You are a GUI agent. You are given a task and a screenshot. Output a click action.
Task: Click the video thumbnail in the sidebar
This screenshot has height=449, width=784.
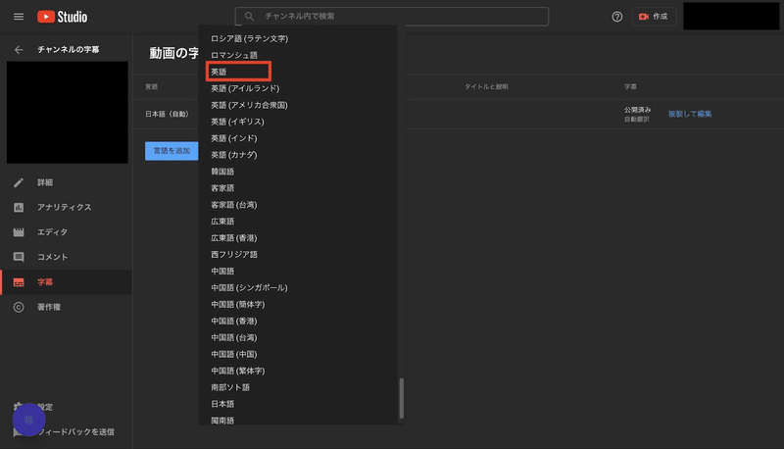[67, 113]
